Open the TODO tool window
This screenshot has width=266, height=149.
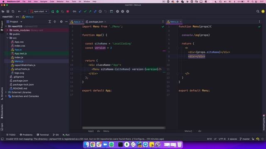(x=11, y=135)
